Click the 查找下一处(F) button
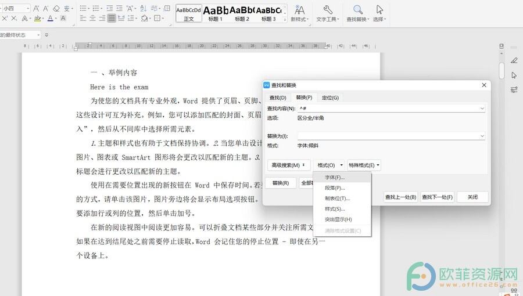Viewport: 523px width, 296px height. tap(437, 197)
